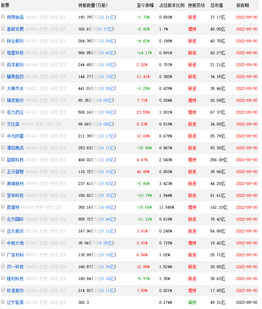This screenshot has width=262, height=309.
Task: View 历史 for 克明食品
Action: [43, 17]
